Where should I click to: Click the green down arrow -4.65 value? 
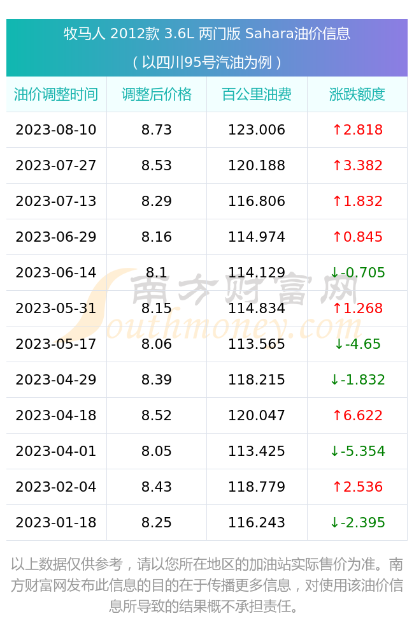pos(357,344)
